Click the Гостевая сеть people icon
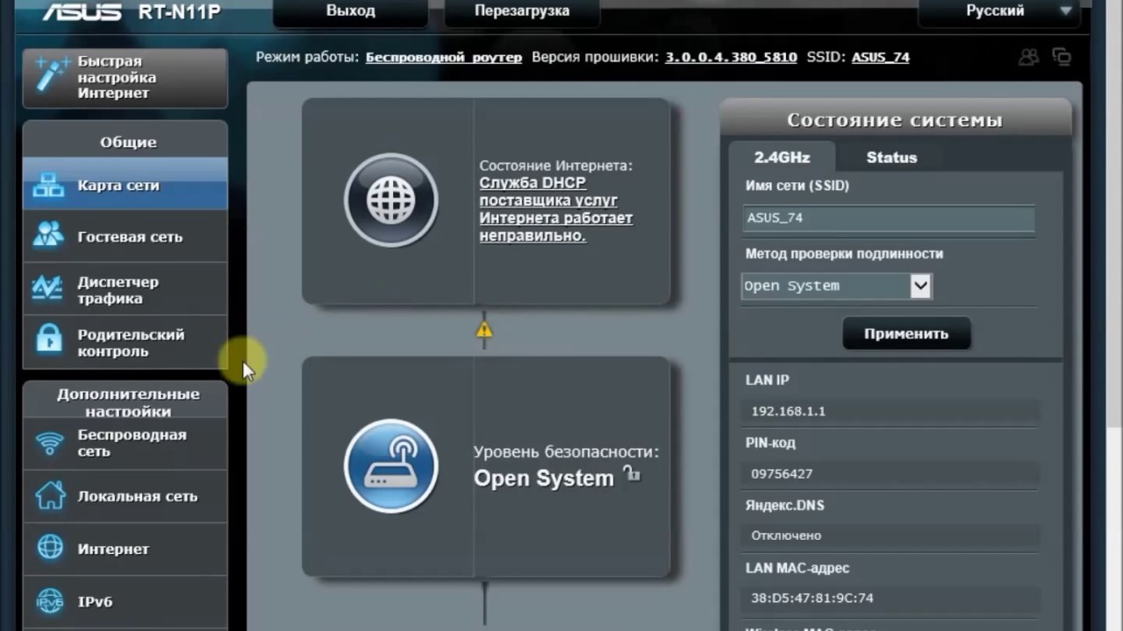 49,236
